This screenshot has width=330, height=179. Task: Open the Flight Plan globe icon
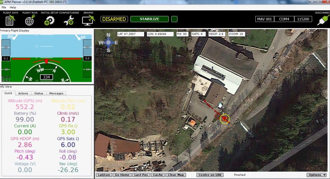[30, 20]
